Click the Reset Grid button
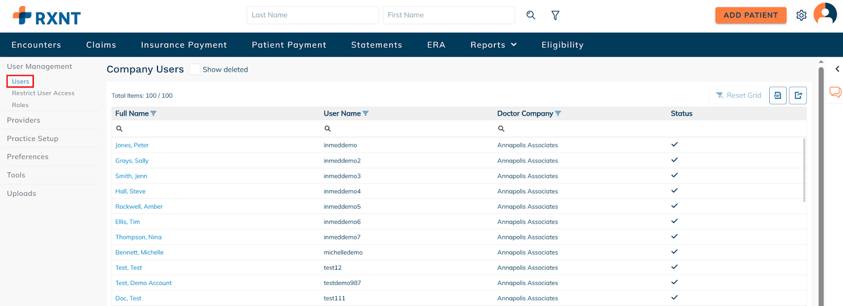 [x=738, y=95]
